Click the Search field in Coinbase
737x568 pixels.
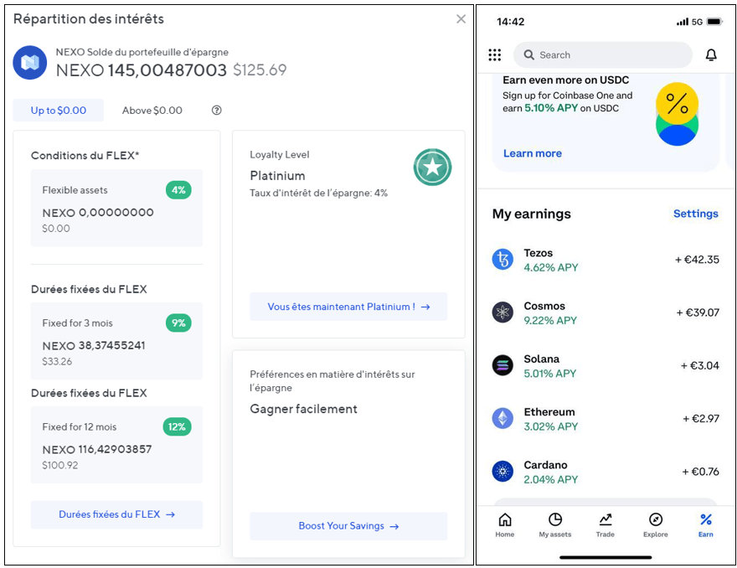[x=602, y=55]
